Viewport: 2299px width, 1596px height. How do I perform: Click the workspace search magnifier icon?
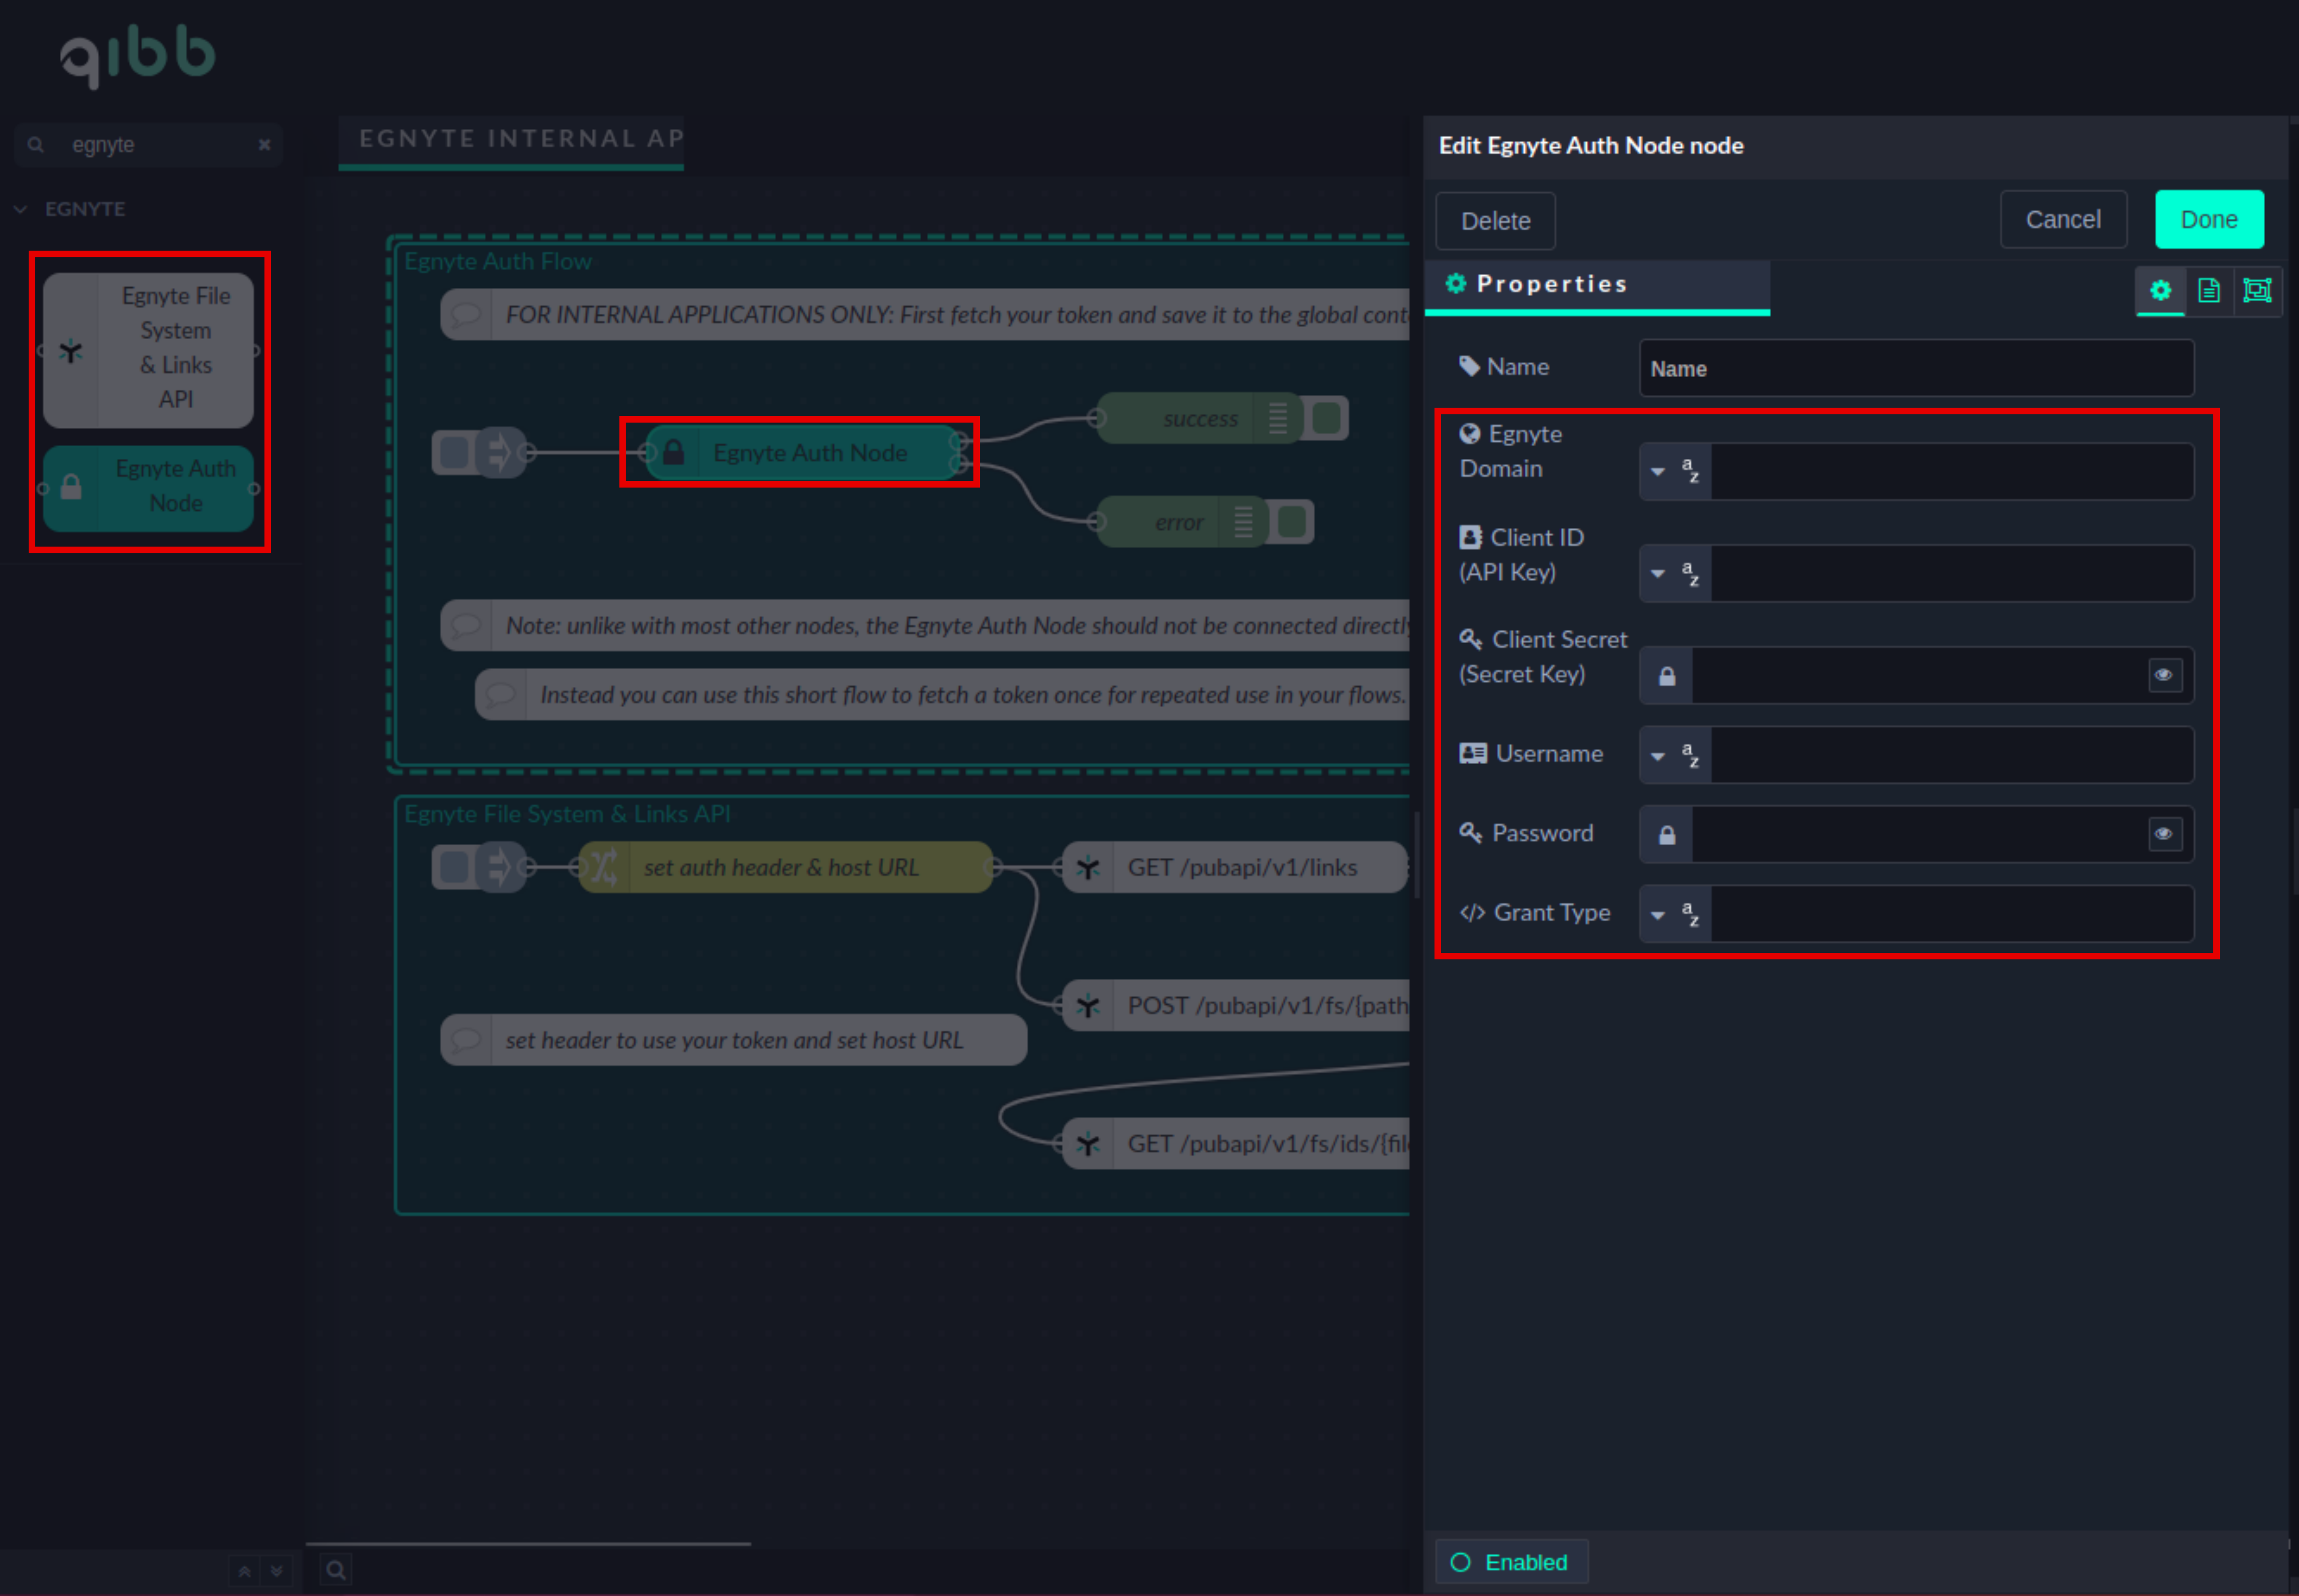[x=336, y=1570]
